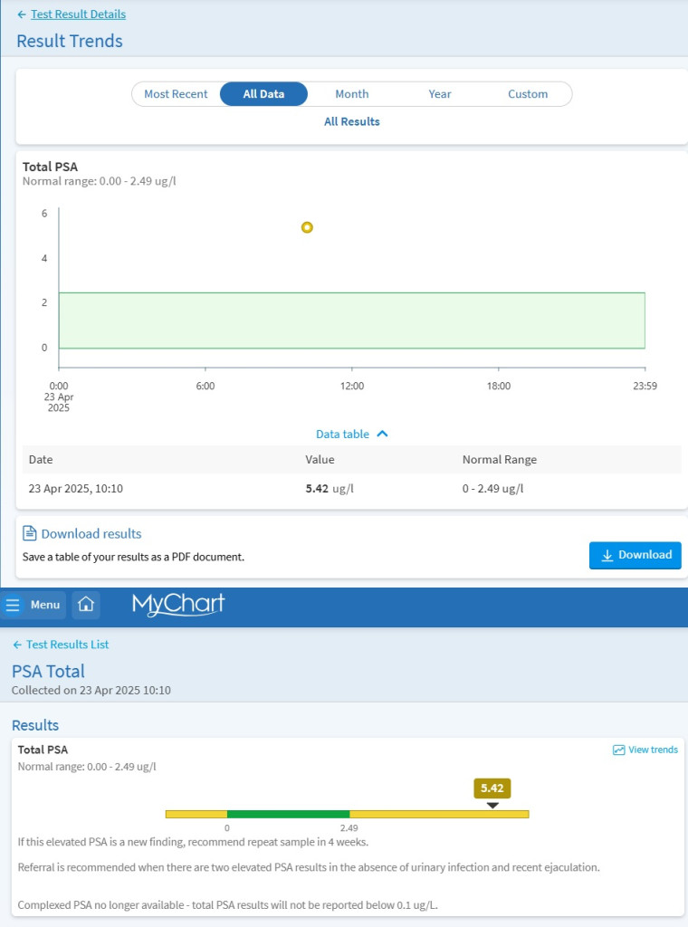Open the Test Result Details link
The width and height of the screenshot is (688, 927).
pyautogui.click(x=78, y=14)
